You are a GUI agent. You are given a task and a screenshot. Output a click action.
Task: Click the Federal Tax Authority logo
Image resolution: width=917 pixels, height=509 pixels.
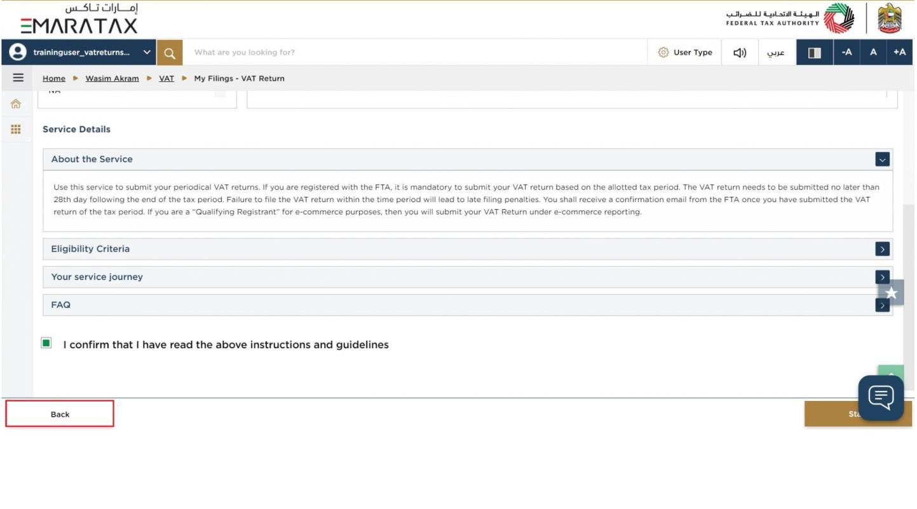(791, 18)
